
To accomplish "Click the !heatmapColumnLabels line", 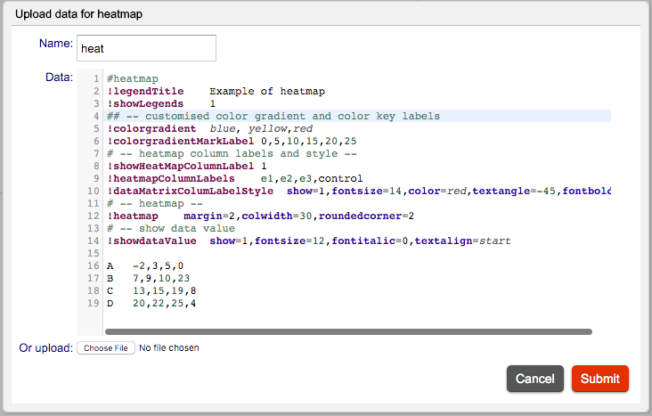I will click(x=234, y=178).
